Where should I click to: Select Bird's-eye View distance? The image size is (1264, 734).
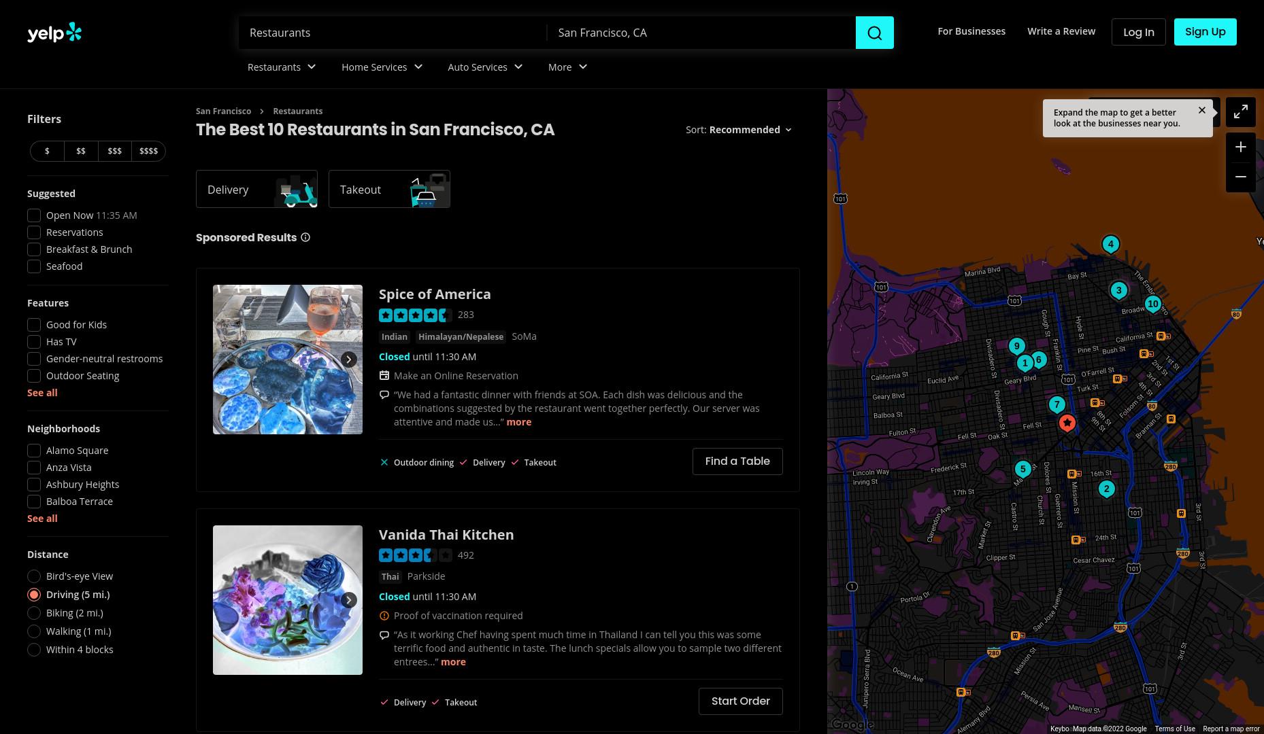click(34, 576)
